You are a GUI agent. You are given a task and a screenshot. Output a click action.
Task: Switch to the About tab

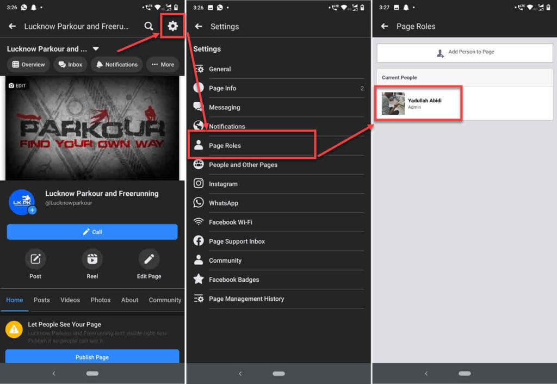point(129,300)
